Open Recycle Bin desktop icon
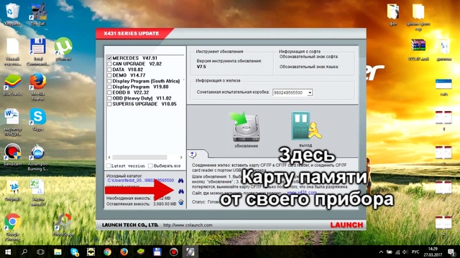This screenshot has height=258, width=460. 12,14
